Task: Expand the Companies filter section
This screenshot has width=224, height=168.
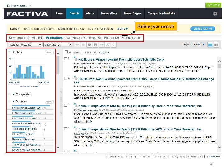Action: [13, 94]
